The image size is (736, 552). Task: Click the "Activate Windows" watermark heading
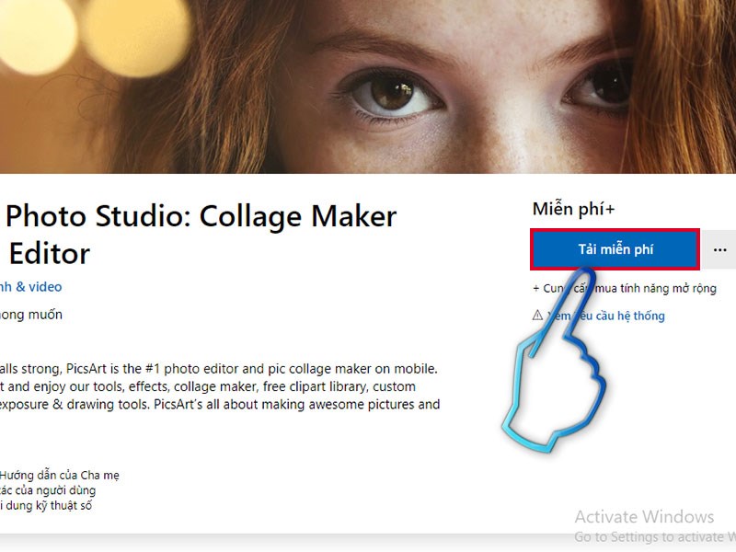[x=644, y=516]
